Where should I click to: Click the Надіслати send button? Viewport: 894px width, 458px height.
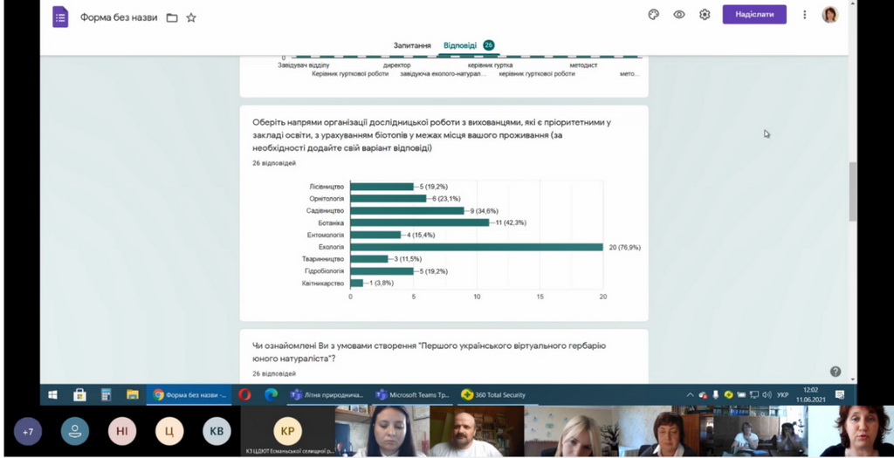[x=754, y=15]
